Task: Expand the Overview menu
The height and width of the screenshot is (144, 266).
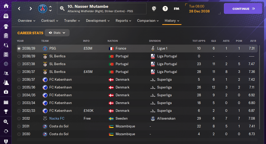Action: (26, 21)
